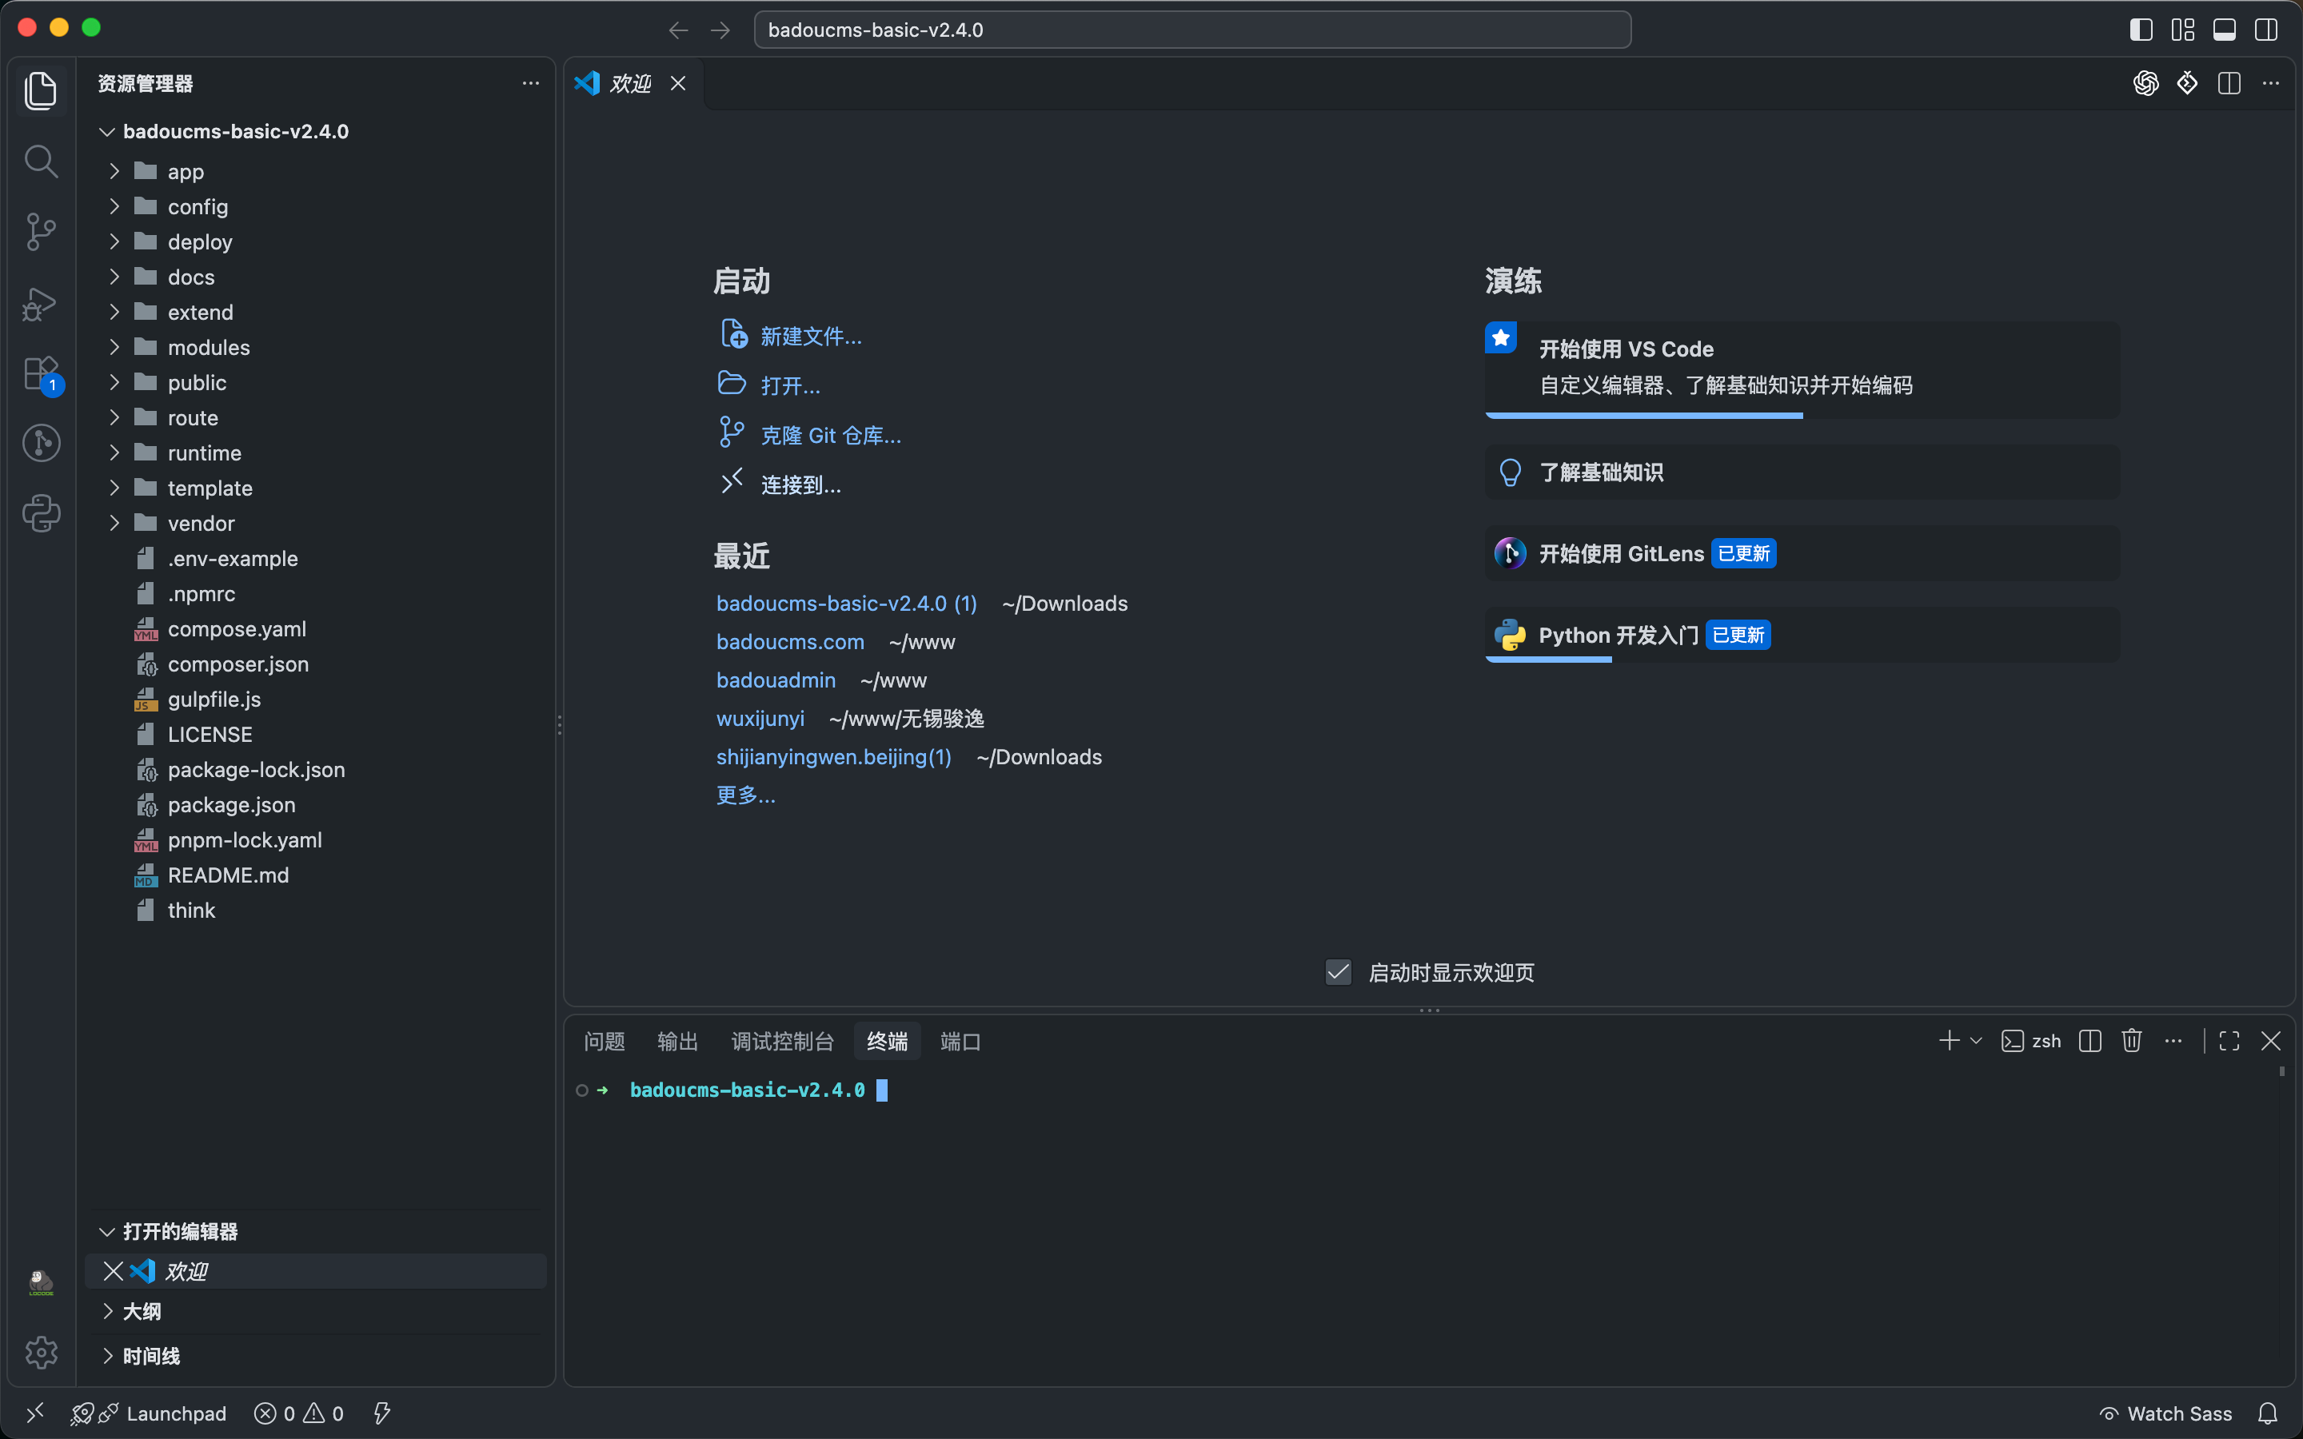2303x1439 pixels.
Task: Open the GitLens view in activity bar
Action: point(41,444)
